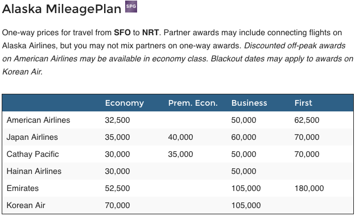355x216 pixels.
Task: Click the purple SPG badge icon
Action: [131, 6]
